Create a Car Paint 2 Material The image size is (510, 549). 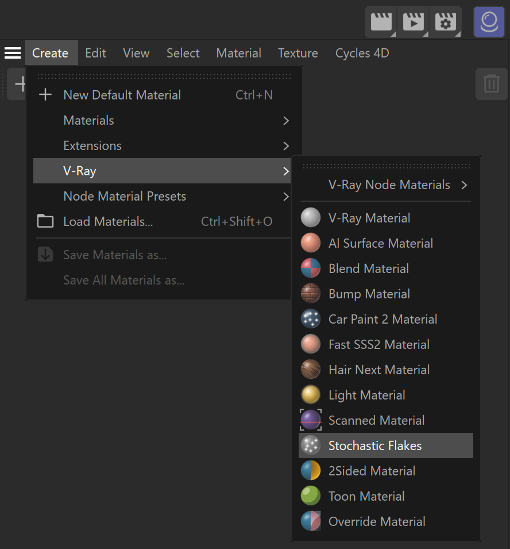click(x=386, y=319)
